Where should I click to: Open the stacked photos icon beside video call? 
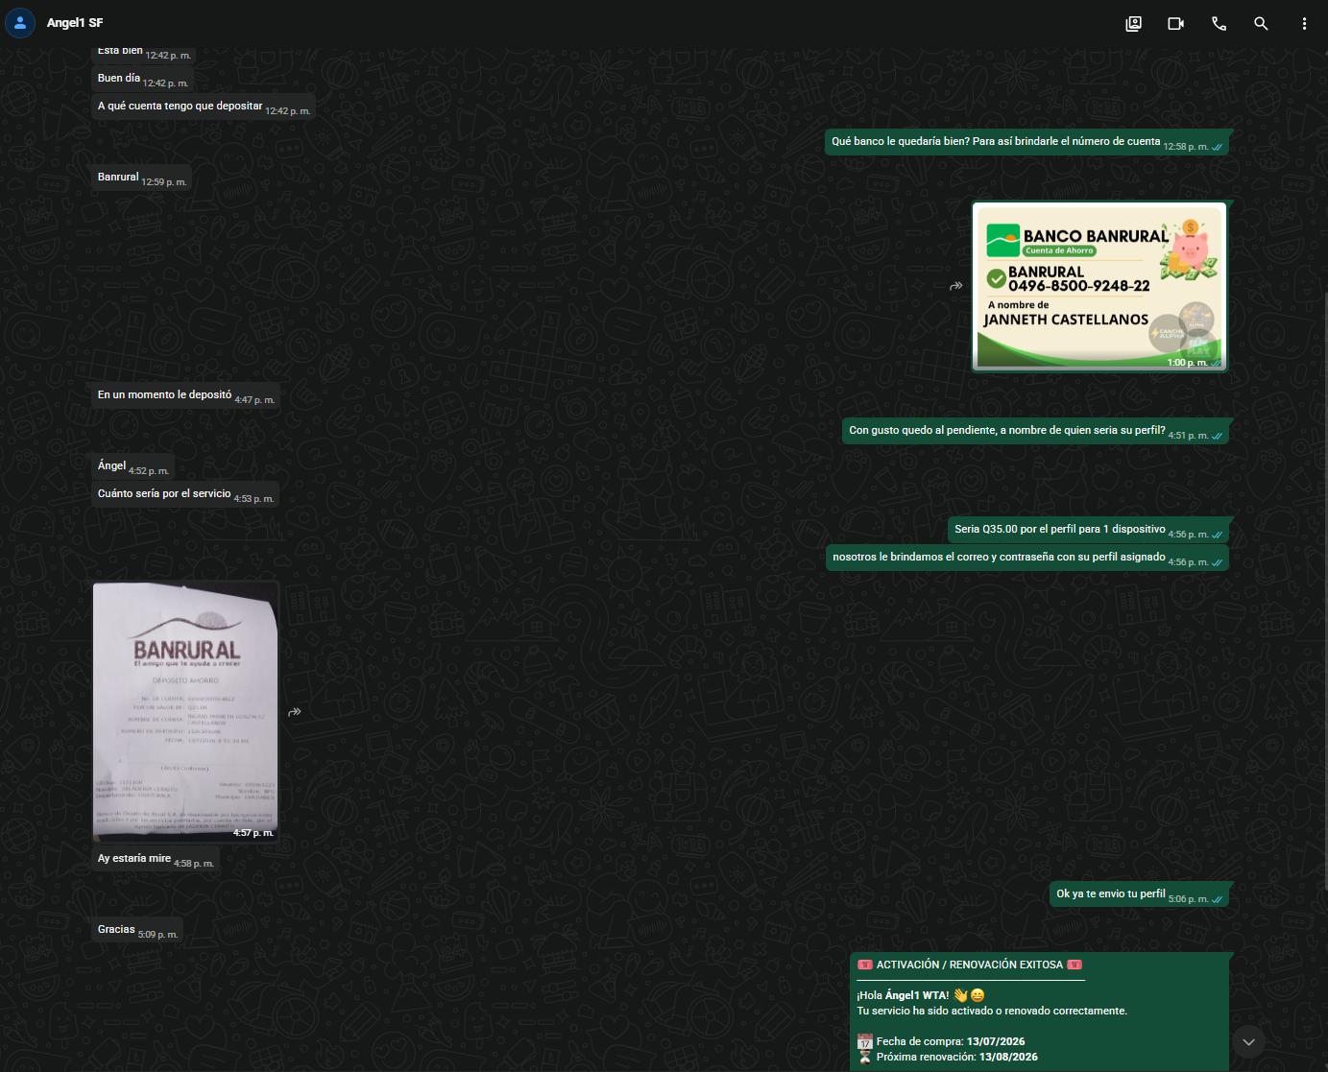click(1134, 24)
